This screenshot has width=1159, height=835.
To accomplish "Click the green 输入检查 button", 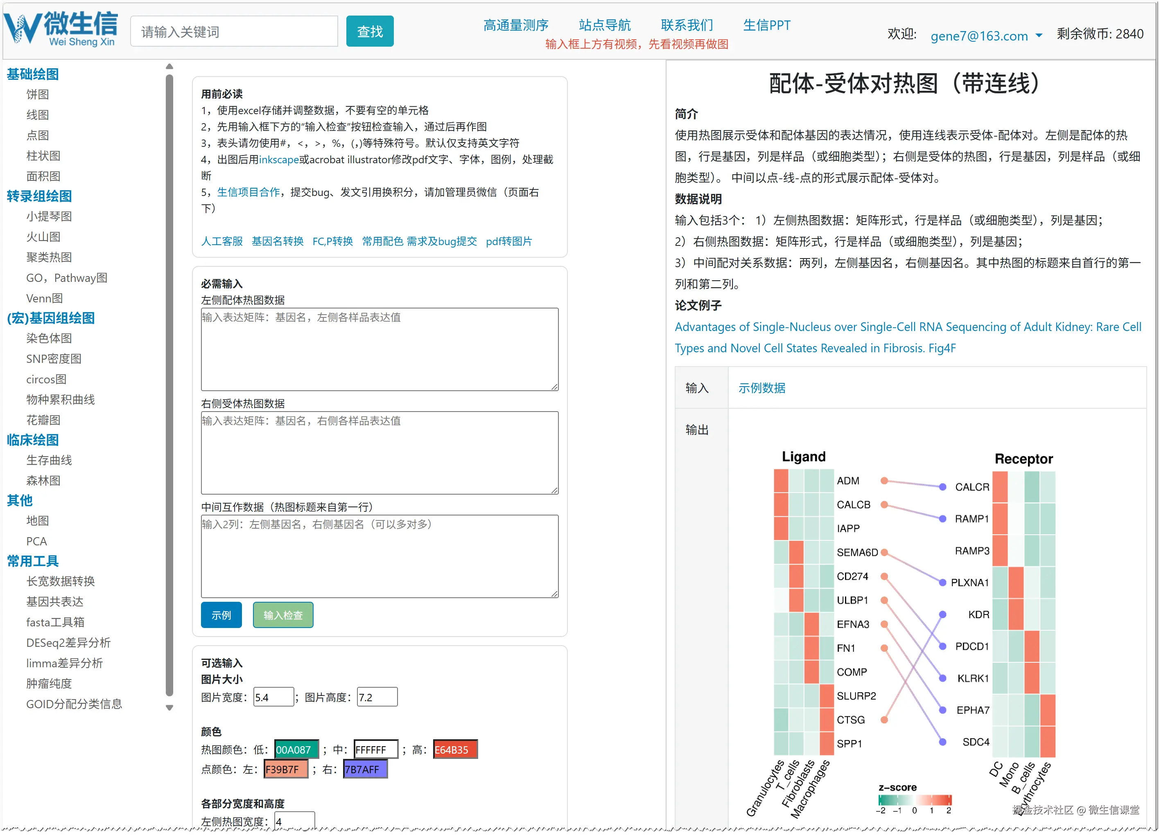I will [282, 615].
